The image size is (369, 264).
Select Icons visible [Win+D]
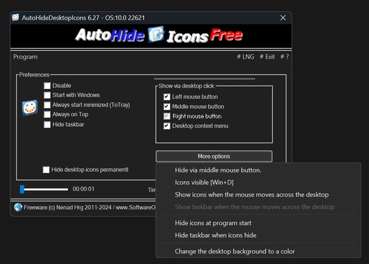(258, 182)
